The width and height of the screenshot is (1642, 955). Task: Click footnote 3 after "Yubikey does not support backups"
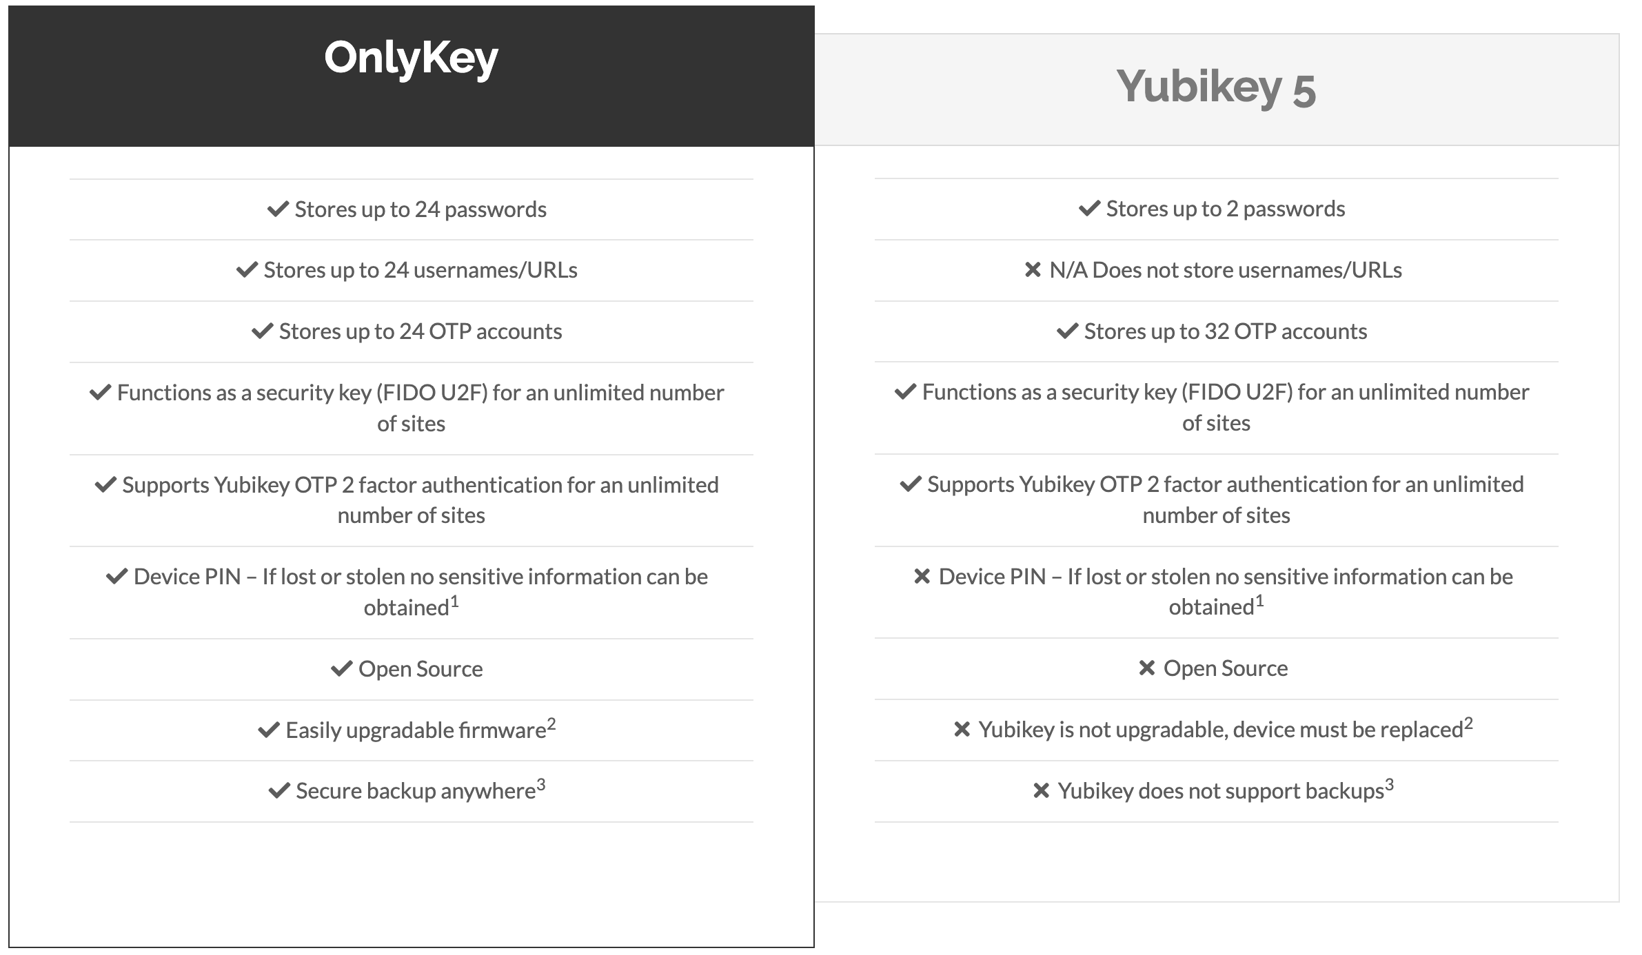click(1390, 784)
